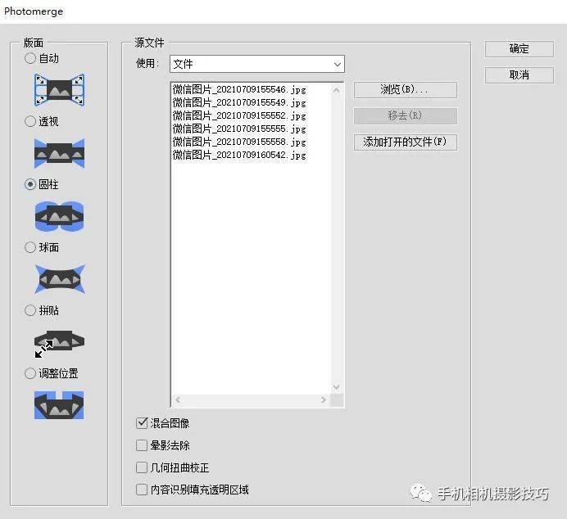Viewport: 567px width, 519px height.
Task: Click the file list scroll-up arrow
Action: [336, 90]
